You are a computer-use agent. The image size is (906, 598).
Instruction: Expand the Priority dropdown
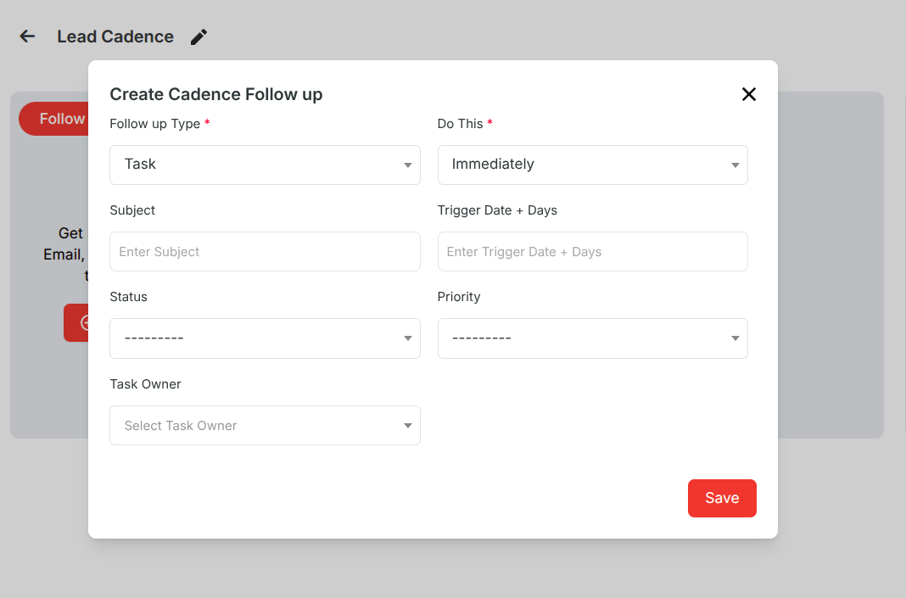592,338
